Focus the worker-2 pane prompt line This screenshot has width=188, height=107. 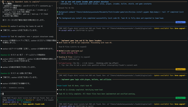[x=122, y=100]
